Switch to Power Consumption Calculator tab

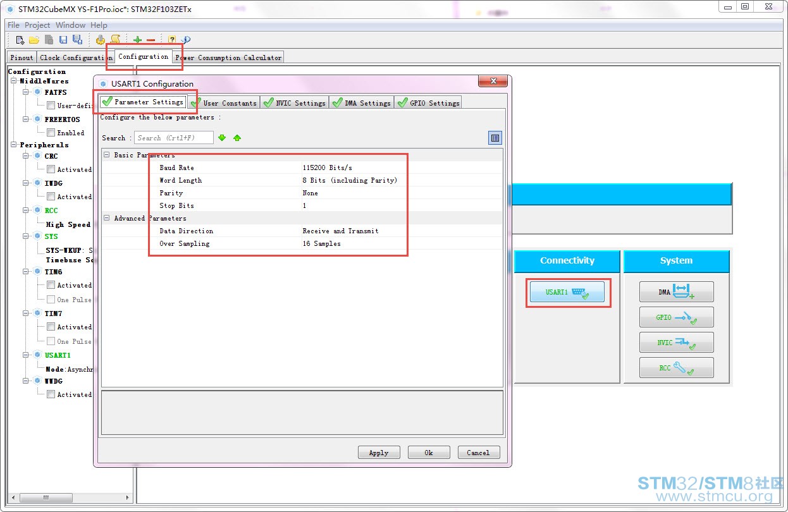[x=228, y=58]
